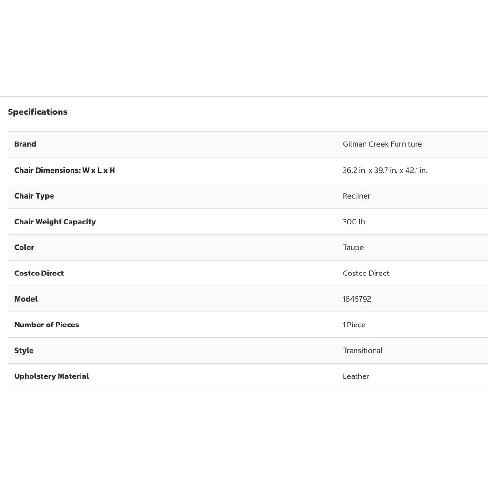Click the Gilman Creek Furniture brand value
Viewport: 488px width, 488px height.
click(x=382, y=144)
